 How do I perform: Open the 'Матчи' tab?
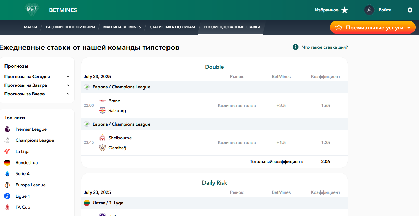click(x=30, y=27)
